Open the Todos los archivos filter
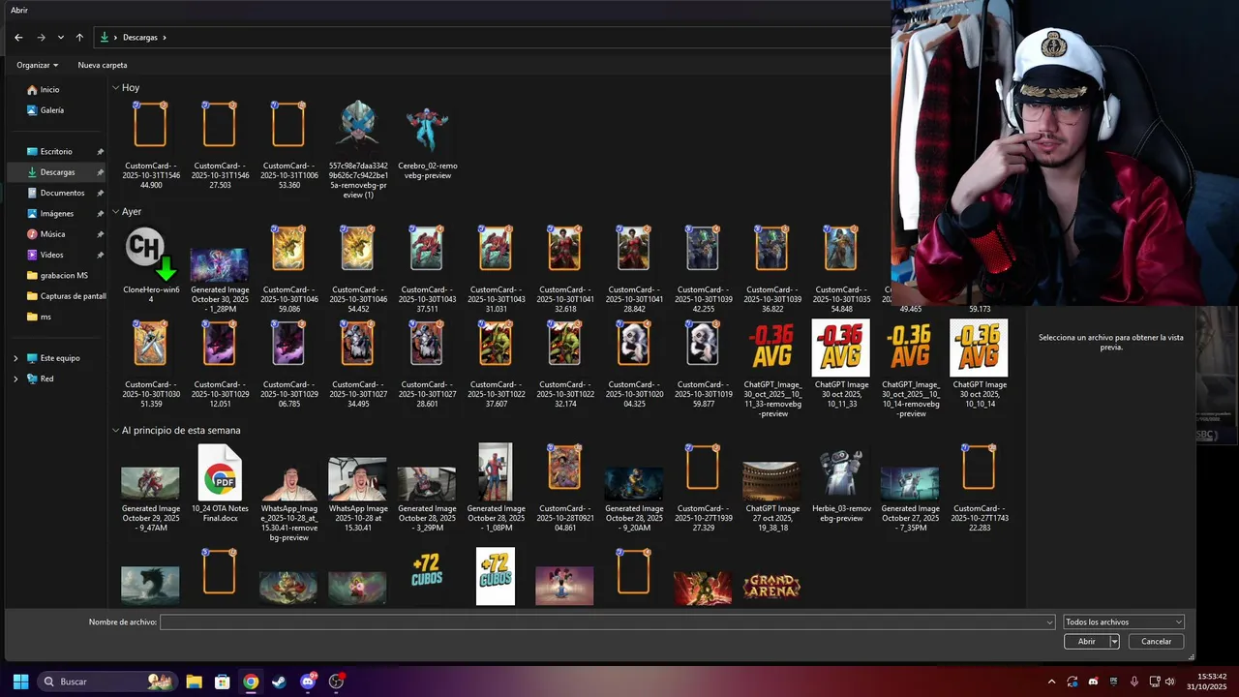The width and height of the screenshot is (1239, 697). pyautogui.click(x=1123, y=622)
